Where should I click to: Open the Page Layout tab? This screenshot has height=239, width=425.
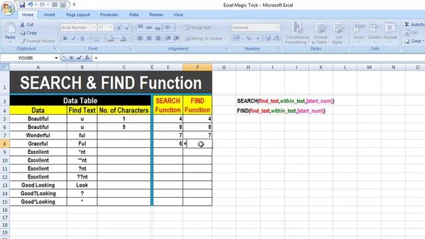point(78,15)
